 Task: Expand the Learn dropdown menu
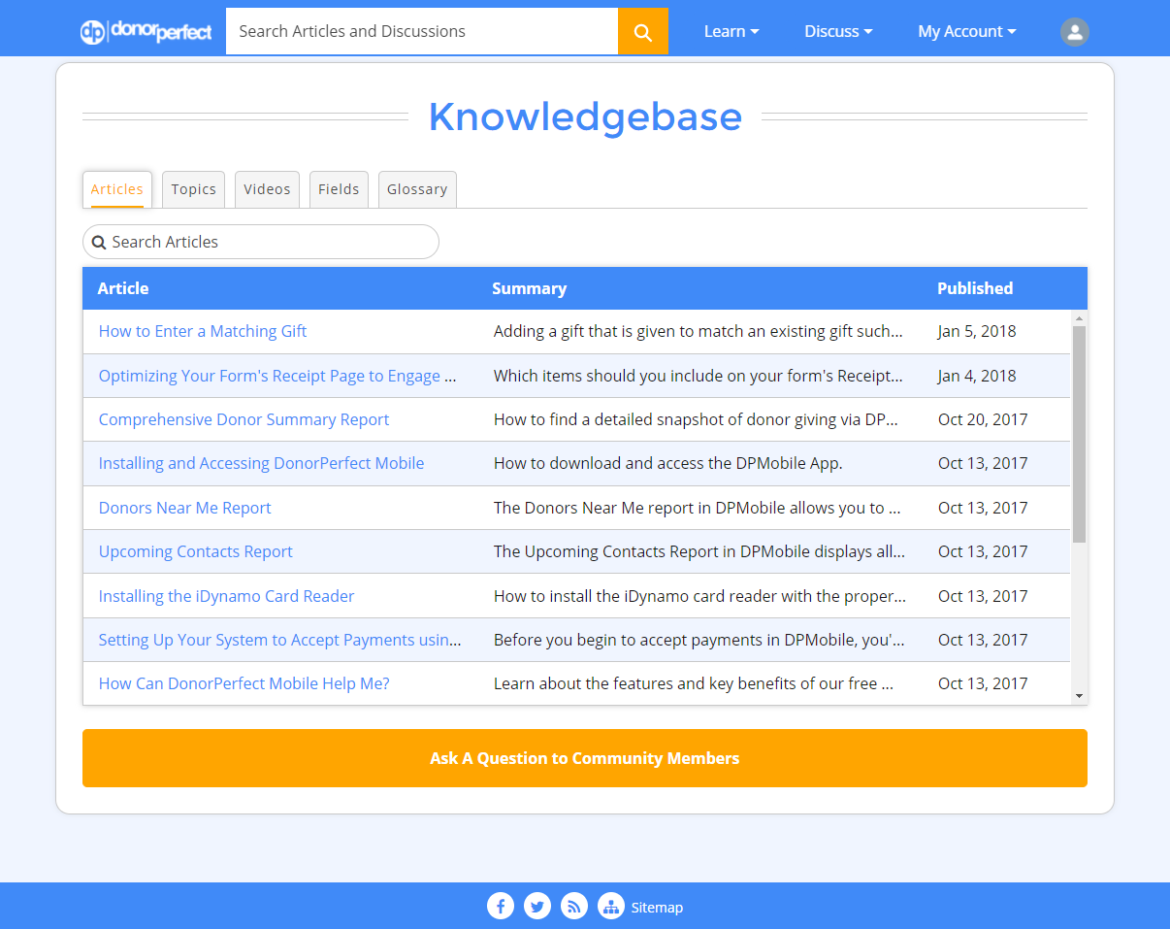point(731,31)
